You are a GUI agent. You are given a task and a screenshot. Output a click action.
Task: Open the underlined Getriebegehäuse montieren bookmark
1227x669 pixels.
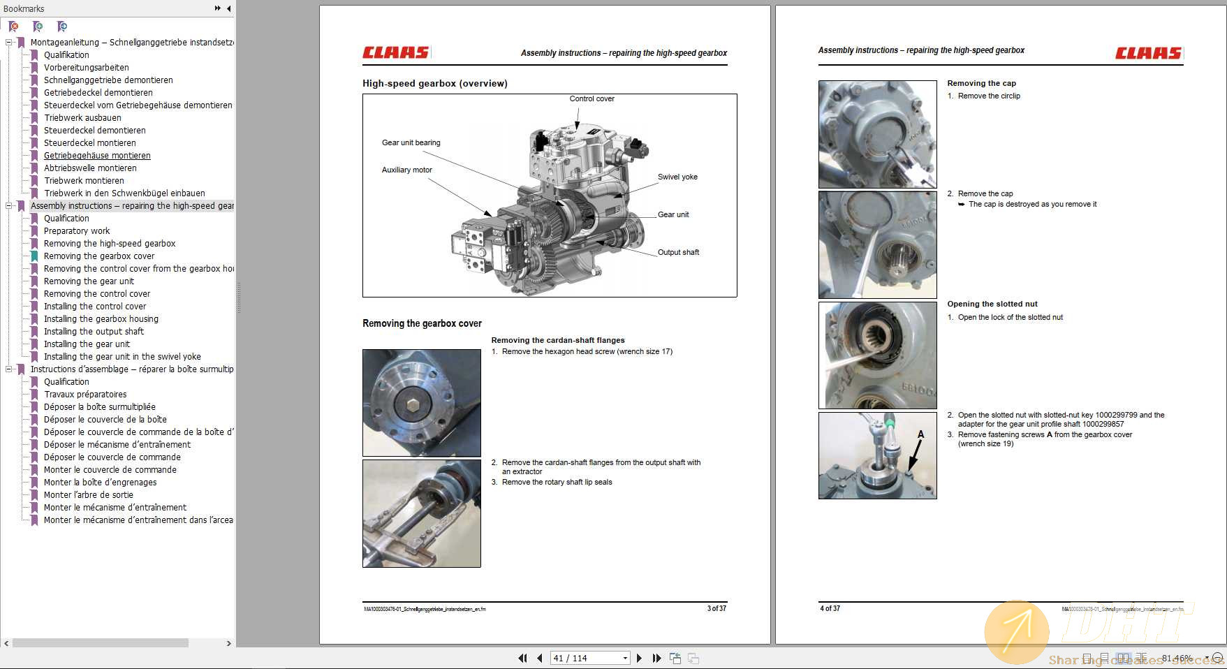click(x=97, y=155)
